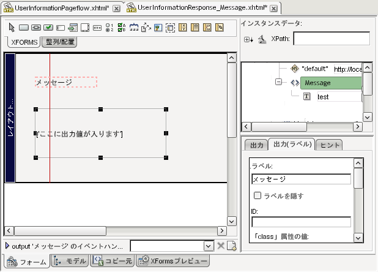This screenshot has height=272, width=378.
Task: Switch to XFORMS palette tab
Action: [24, 42]
